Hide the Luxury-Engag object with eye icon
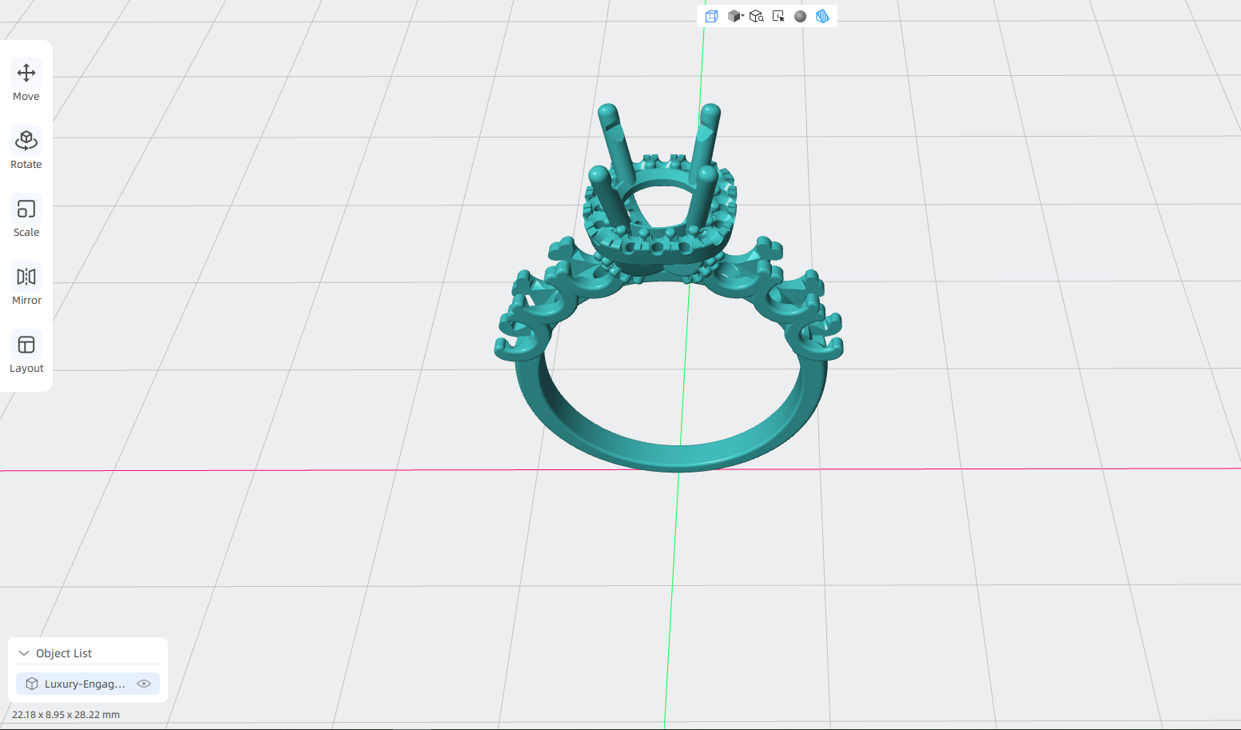The width and height of the screenshot is (1241, 730). tap(144, 684)
